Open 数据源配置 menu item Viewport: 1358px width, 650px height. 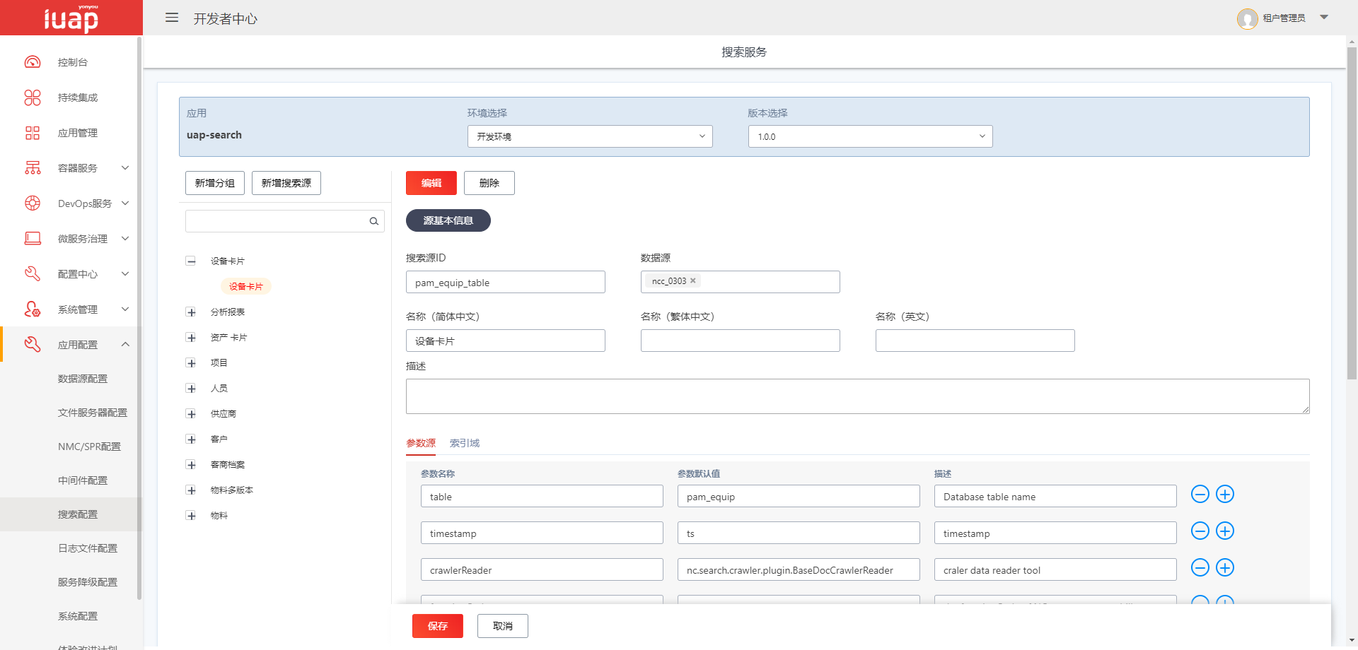point(83,379)
